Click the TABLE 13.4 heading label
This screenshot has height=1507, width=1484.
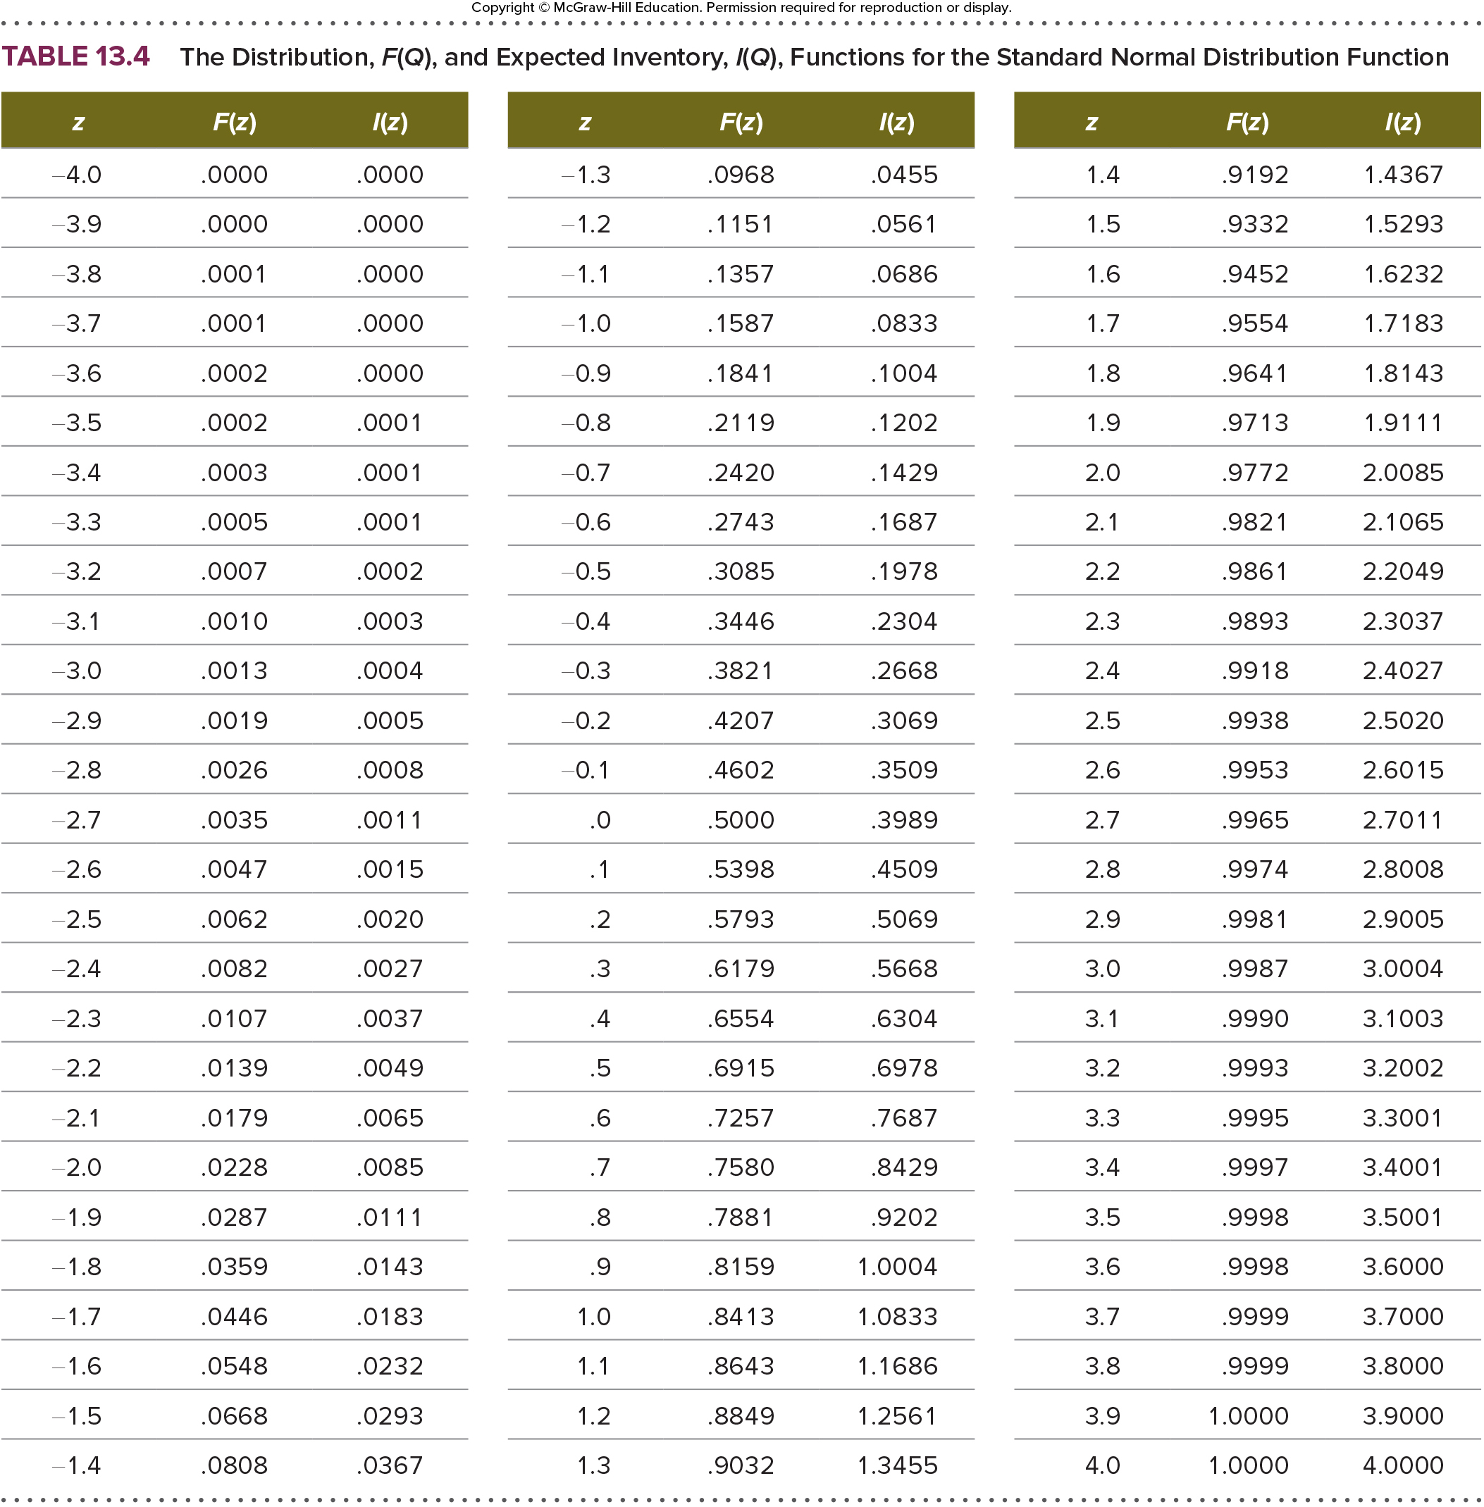click(75, 56)
